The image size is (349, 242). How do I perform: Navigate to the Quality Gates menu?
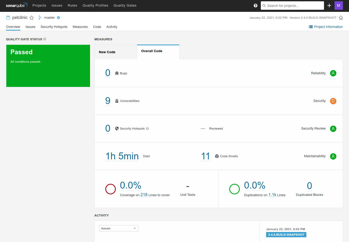click(x=125, y=5)
